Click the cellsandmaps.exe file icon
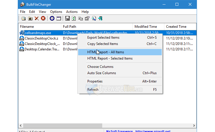 [x=22, y=33]
